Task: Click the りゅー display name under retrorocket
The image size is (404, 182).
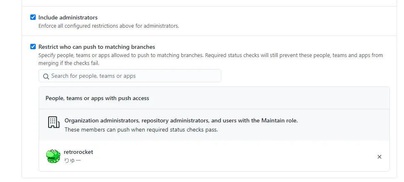Action: pos(72,160)
